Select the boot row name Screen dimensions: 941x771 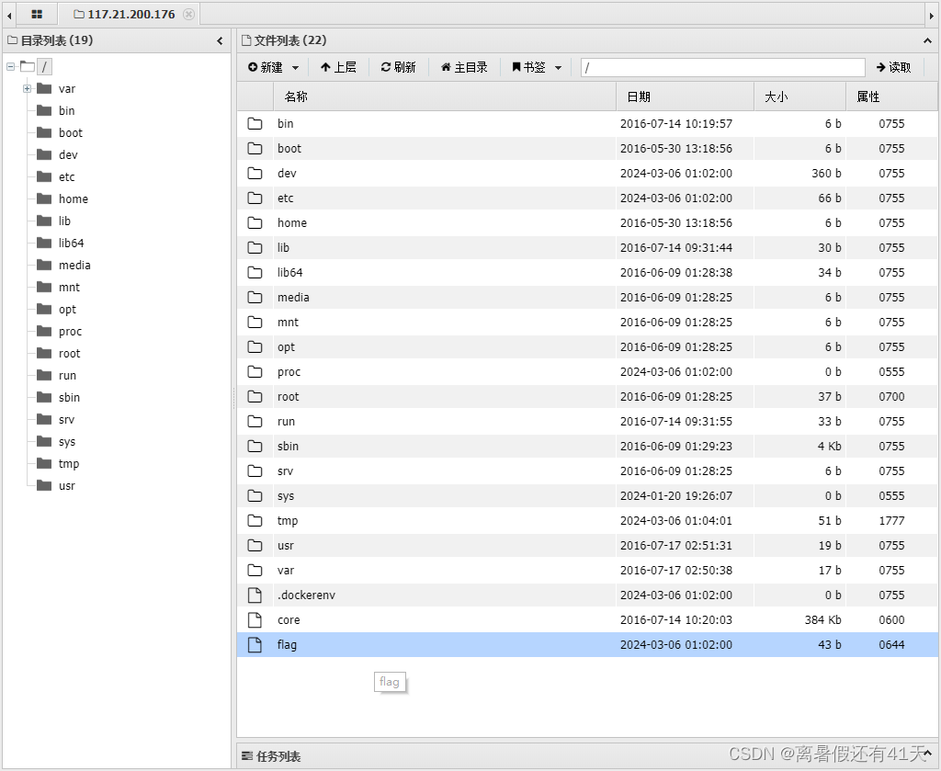(289, 148)
